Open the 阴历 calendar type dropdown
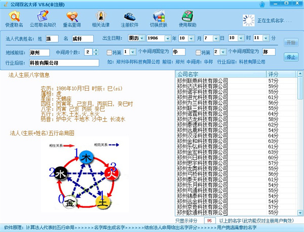Viewport: 304px width, 232px height. point(142,38)
